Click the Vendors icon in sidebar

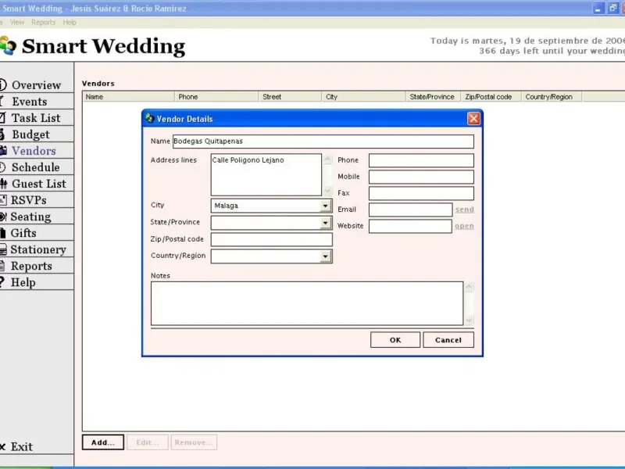(x=3, y=151)
